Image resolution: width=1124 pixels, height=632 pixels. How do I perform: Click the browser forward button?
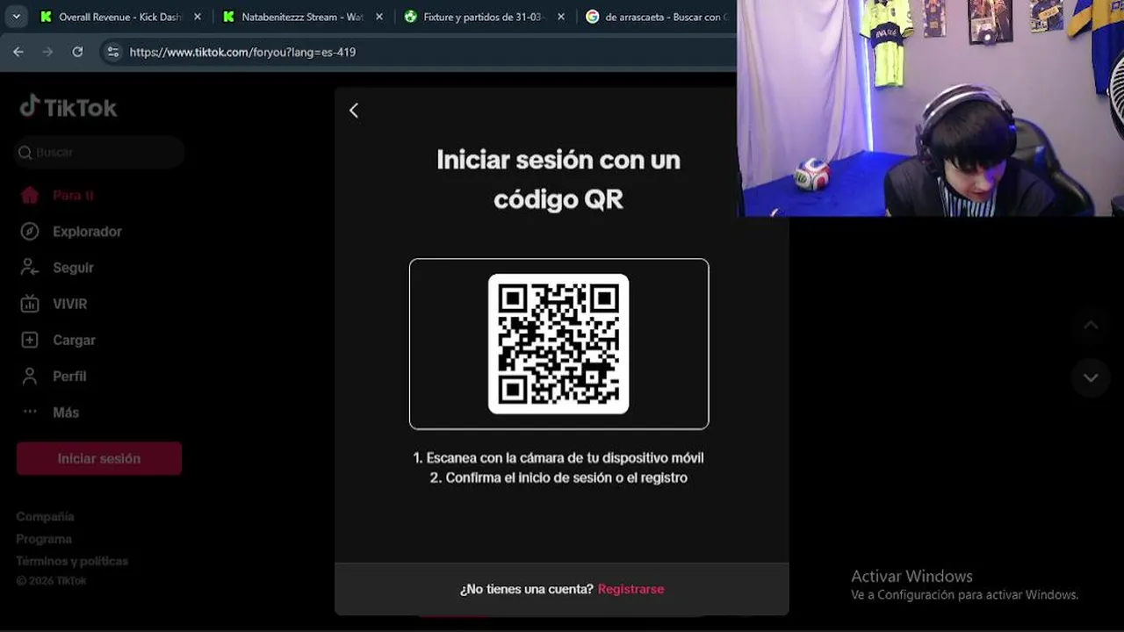click(x=47, y=52)
